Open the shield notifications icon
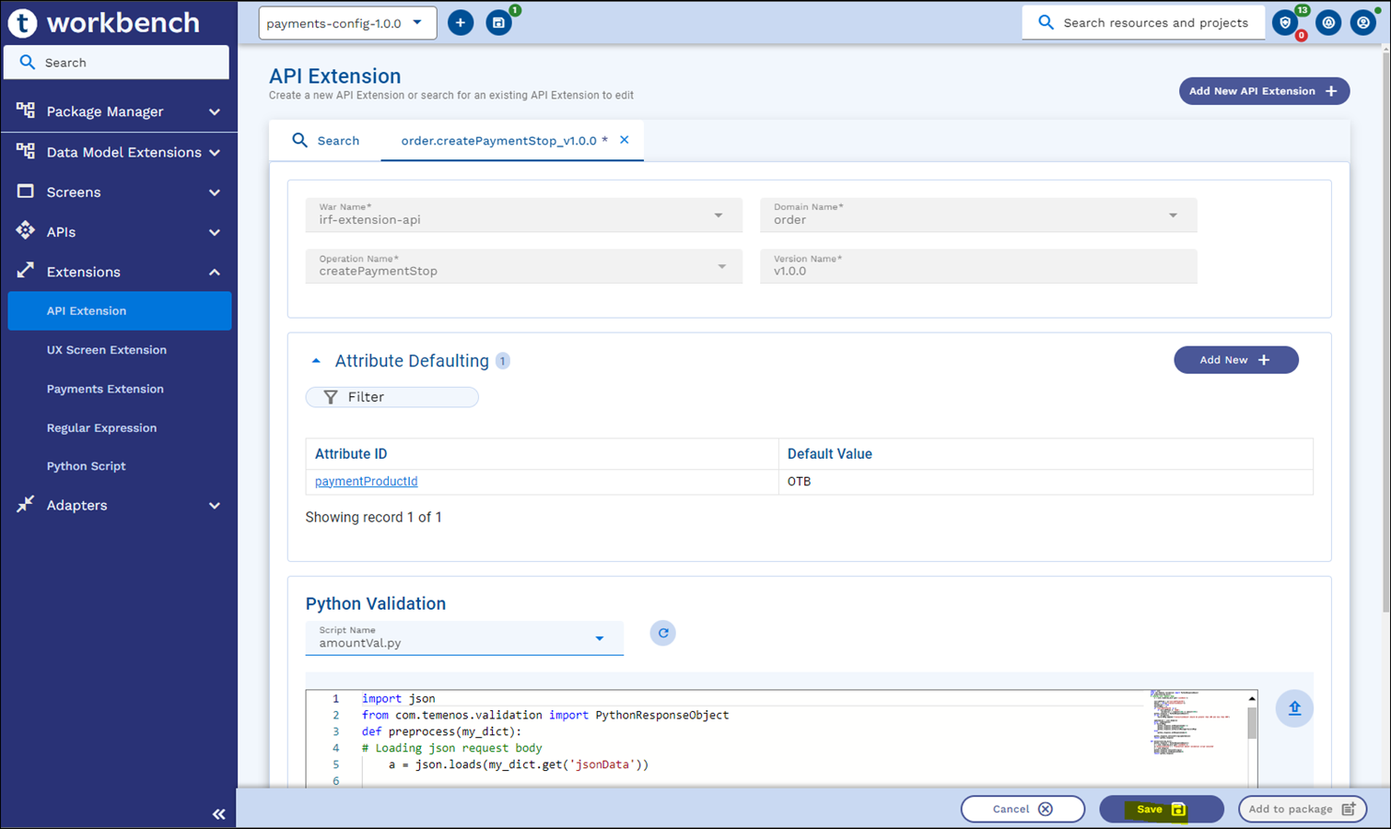The height and width of the screenshot is (829, 1391). tap(1285, 23)
